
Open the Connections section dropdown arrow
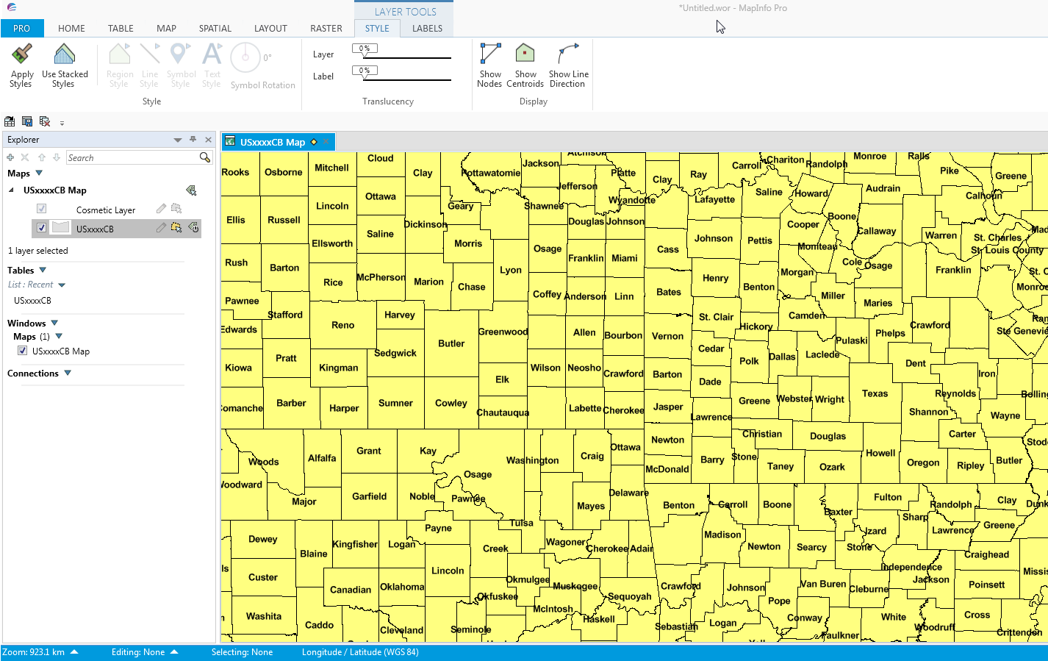68,373
